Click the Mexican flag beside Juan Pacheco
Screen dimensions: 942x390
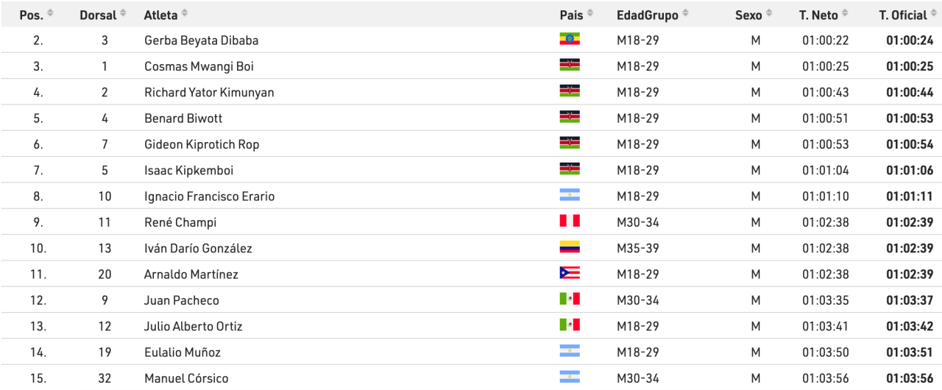(x=569, y=299)
